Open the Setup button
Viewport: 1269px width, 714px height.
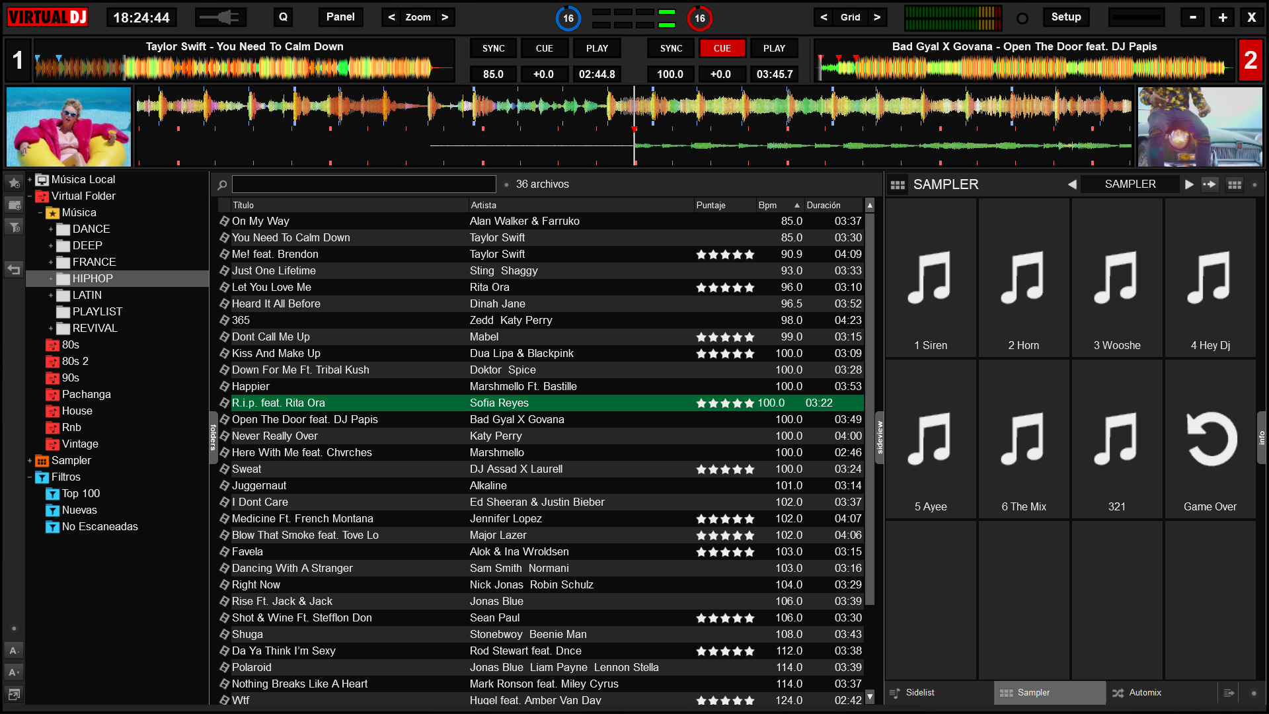point(1065,17)
